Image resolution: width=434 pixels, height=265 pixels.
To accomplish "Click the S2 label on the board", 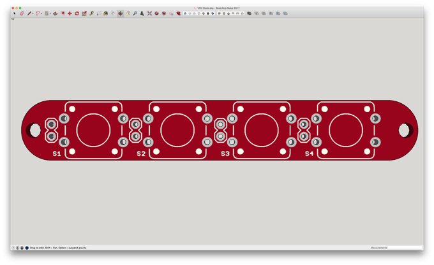I will (x=141, y=154).
